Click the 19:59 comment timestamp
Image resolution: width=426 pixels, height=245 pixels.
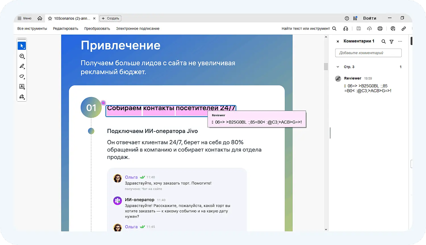pyautogui.click(x=368, y=78)
